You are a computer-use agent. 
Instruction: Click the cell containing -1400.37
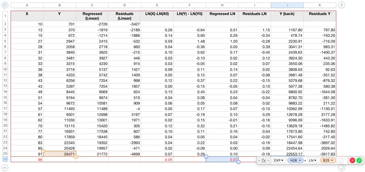(320, 52)
